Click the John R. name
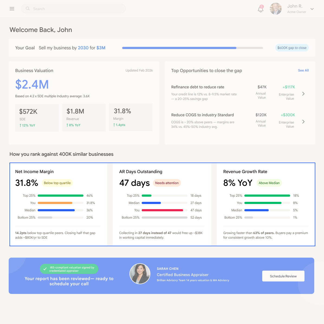Viewport: 324px width, 324px height. point(295,6)
